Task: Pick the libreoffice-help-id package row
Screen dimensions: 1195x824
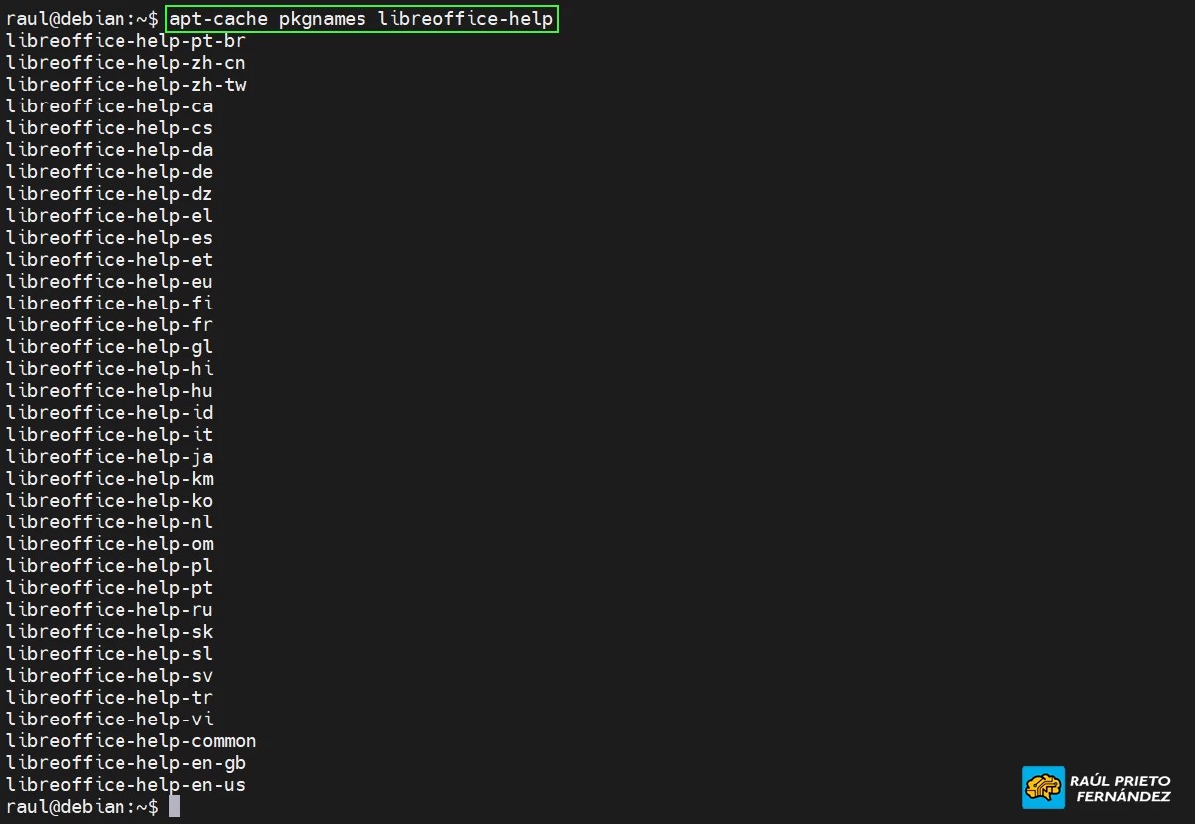Action: point(110,413)
